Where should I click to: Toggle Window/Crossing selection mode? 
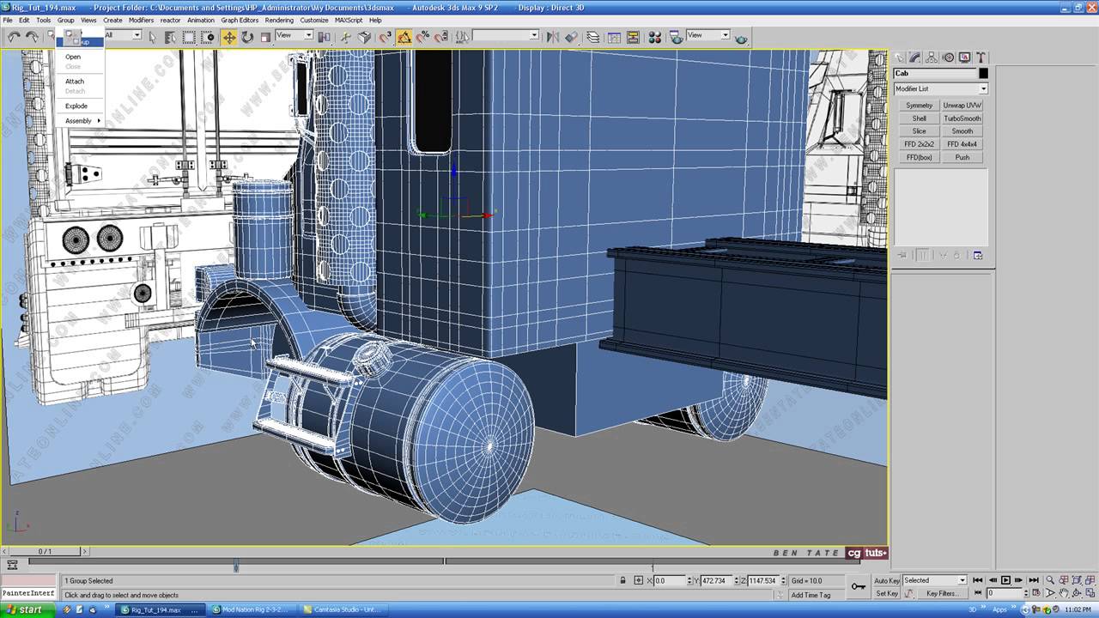(208, 37)
